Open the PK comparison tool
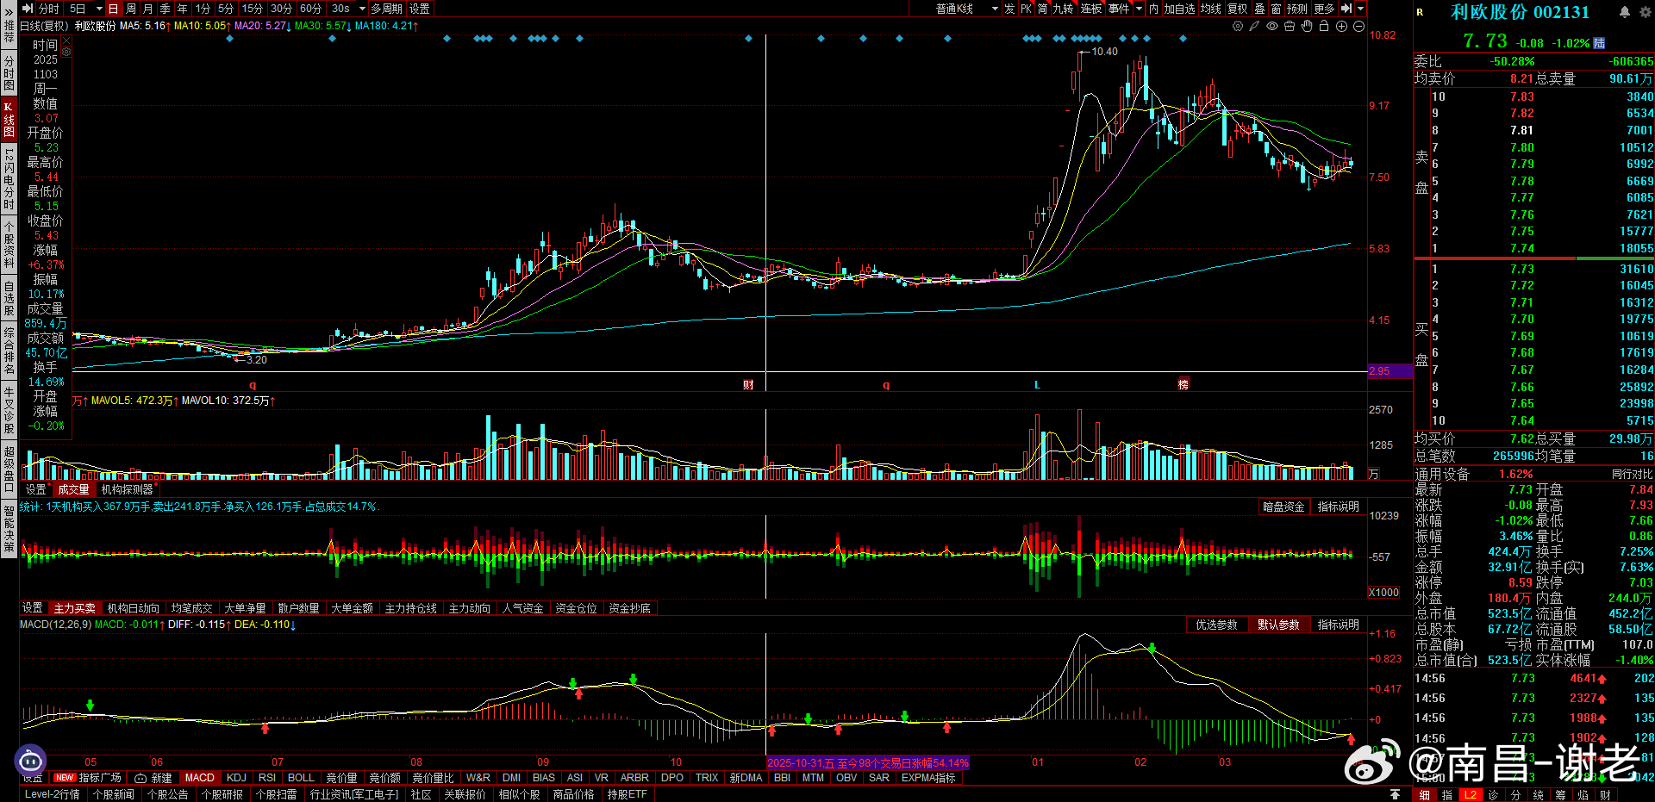The height and width of the screenshot is (802, 1655). coord(1026,9)
